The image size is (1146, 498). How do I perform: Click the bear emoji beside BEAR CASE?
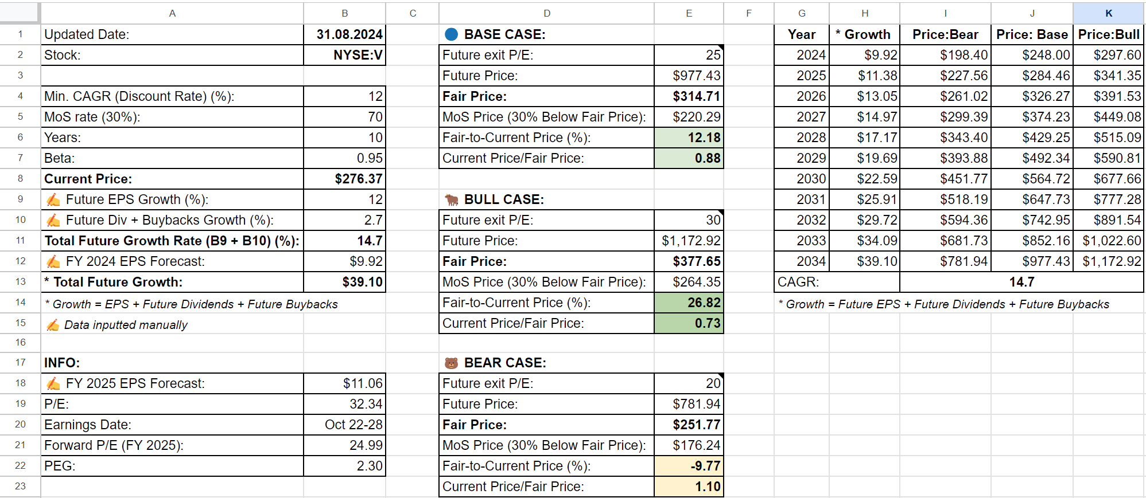[452, 363]
